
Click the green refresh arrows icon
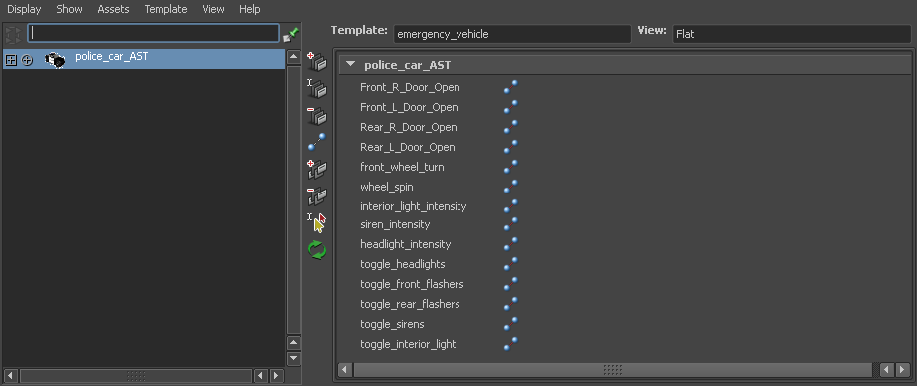[x=317, y=250]
